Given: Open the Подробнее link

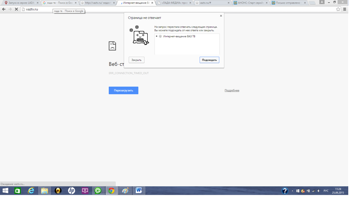Looking at the screenshot, I should (232, 90).
